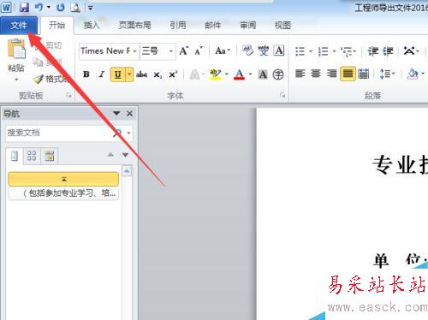This screenshot has width=428, height=320.
Task: Toggle Italic formatting
Action: click(102, 74)
